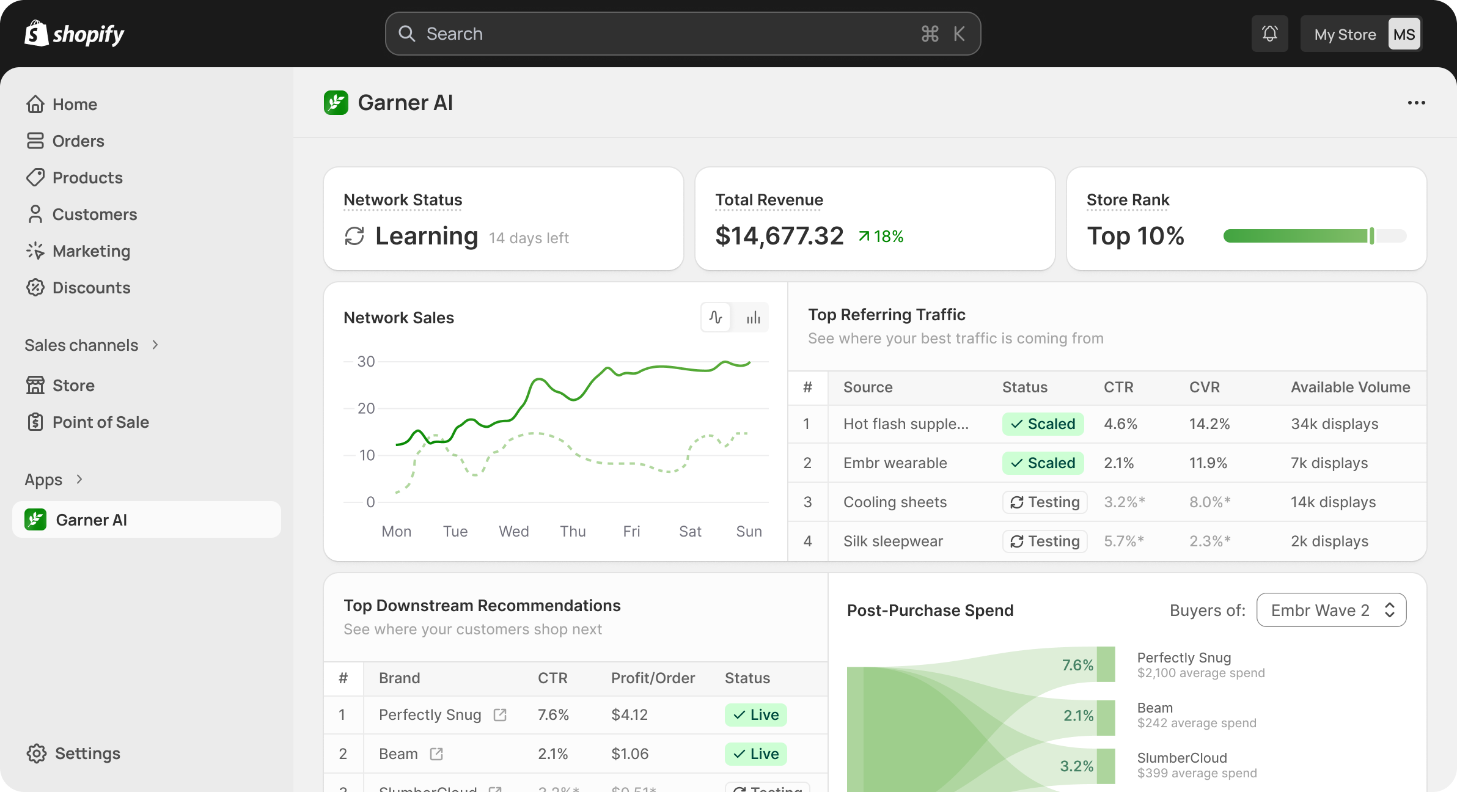
Task: Open the Embr Wave 2 buyers dropdown
Action: tap(1330, 610)
